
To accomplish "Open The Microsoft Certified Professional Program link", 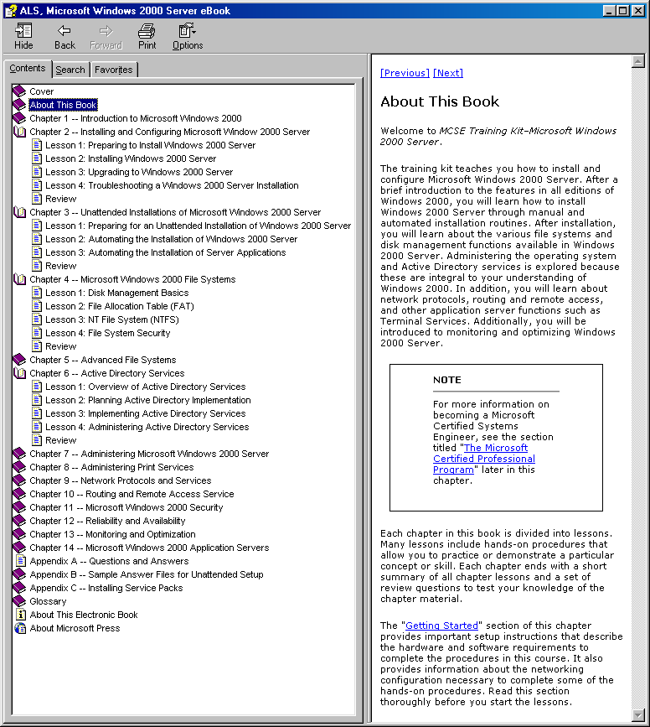I will (484, 459).
